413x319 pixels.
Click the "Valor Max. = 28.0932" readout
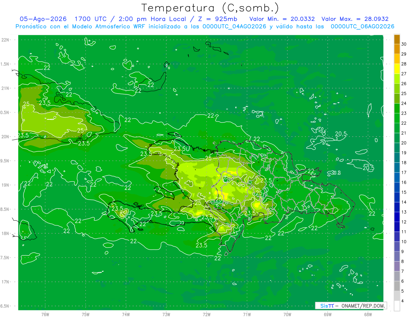[x=355, y=19]
